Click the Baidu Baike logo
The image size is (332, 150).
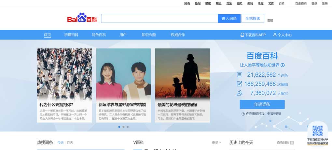coord(82,18)
